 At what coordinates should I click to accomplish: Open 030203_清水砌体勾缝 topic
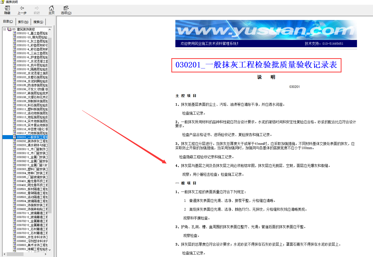click(32, 145)
